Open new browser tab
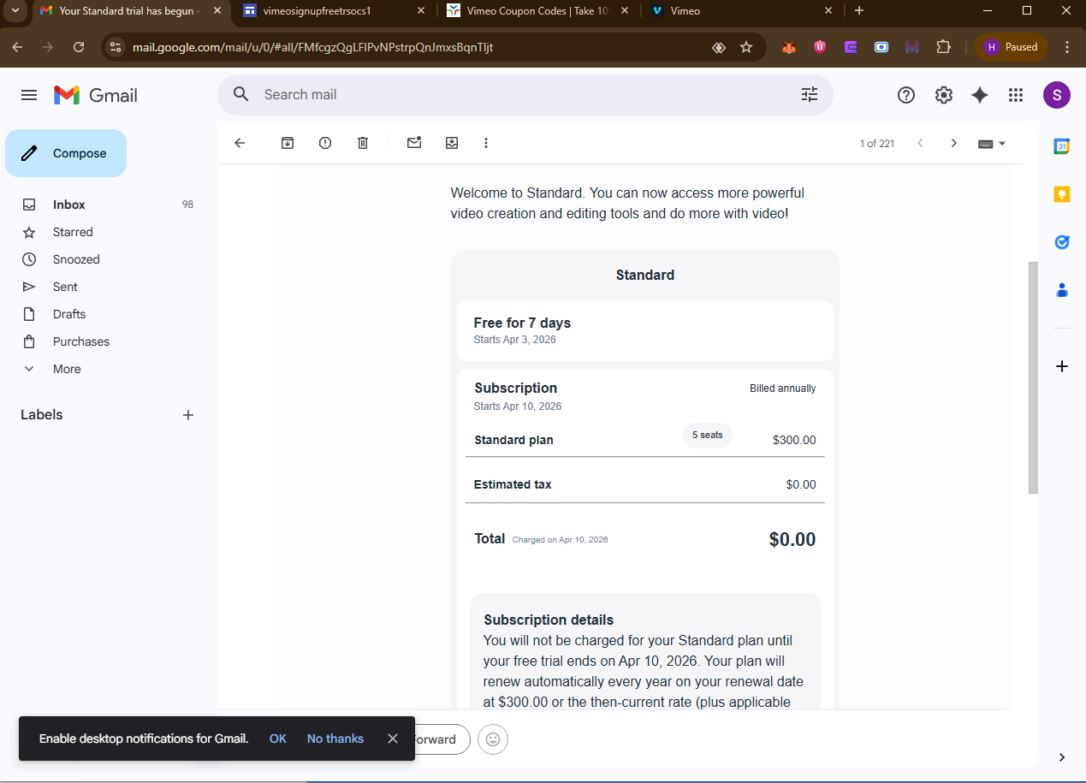1086x783 pixels. (x=859, y=11)
